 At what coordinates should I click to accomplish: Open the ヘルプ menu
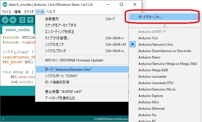click(50, 12)
